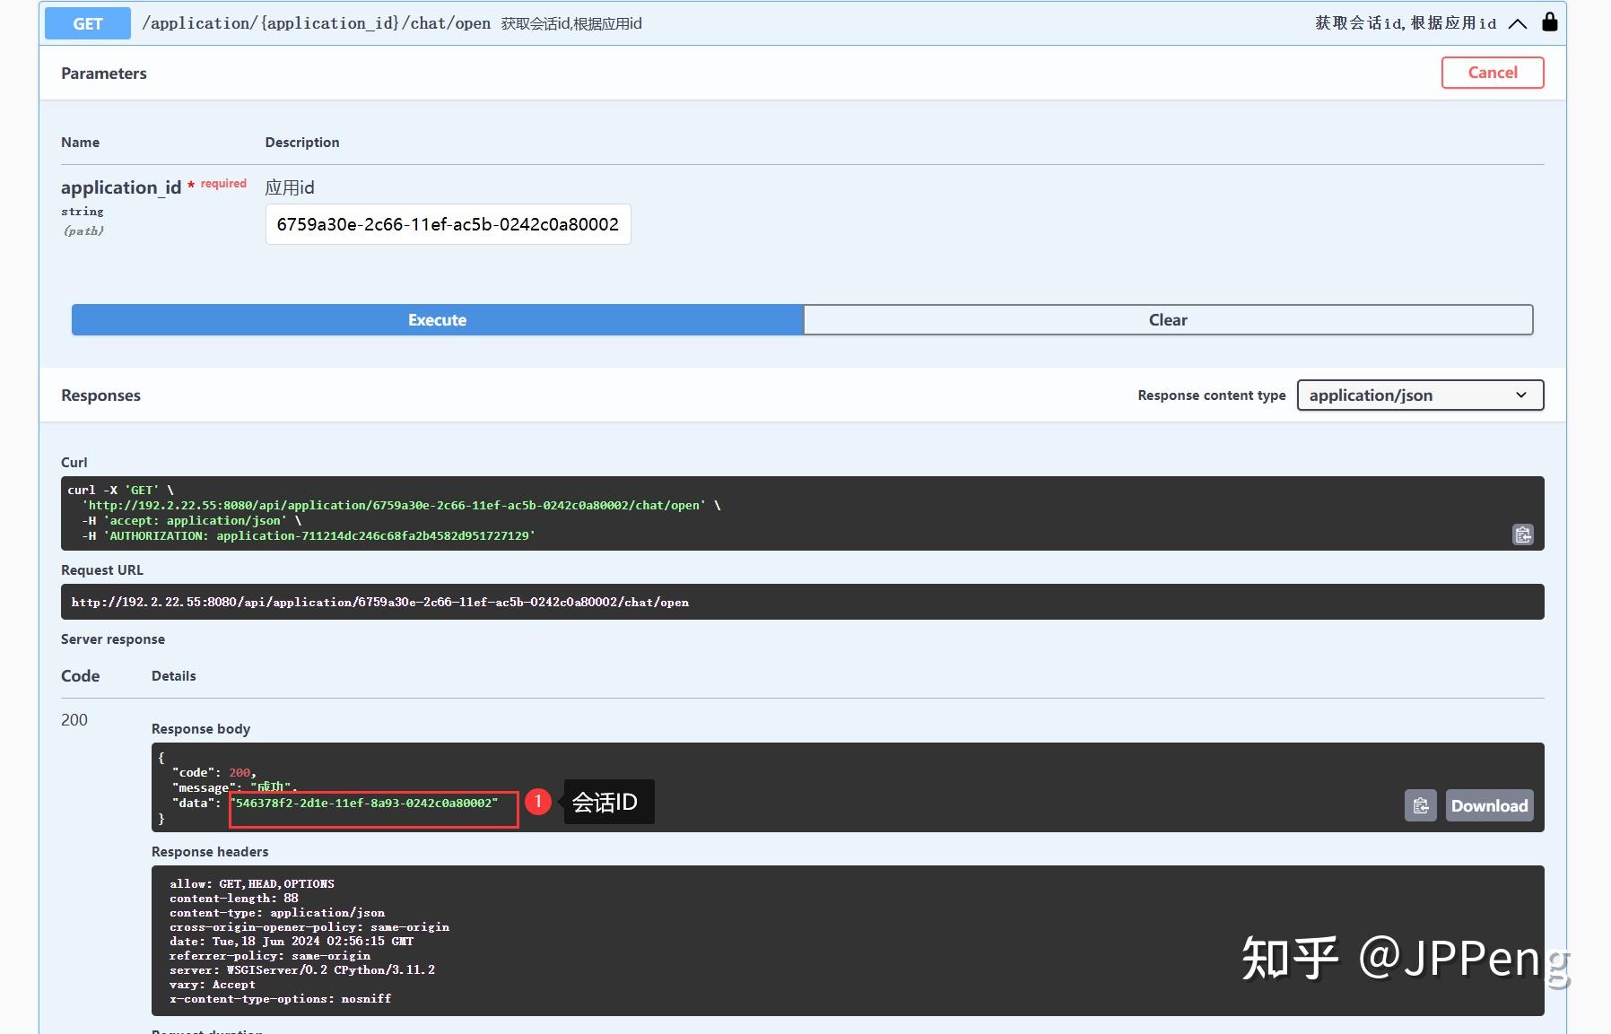Click the lock authorization icon
Screen dimensions: 1611x1034
click(x=1549, y=22)
